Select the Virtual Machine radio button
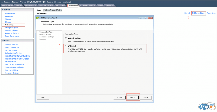Image resolution: width=217 pixels, height=112 pixels. click(x=66, y=38)
